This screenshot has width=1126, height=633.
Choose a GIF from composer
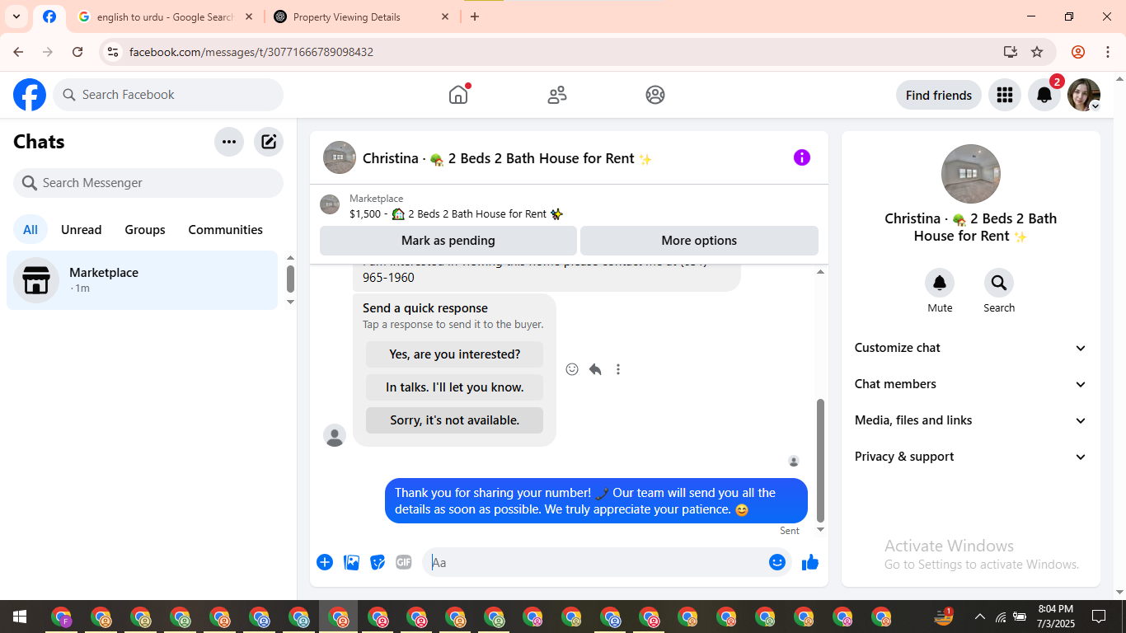coord(403,562)
